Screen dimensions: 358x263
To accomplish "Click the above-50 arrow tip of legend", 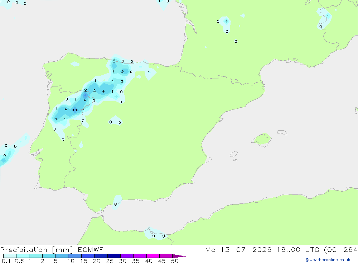I will pos(179,256).
